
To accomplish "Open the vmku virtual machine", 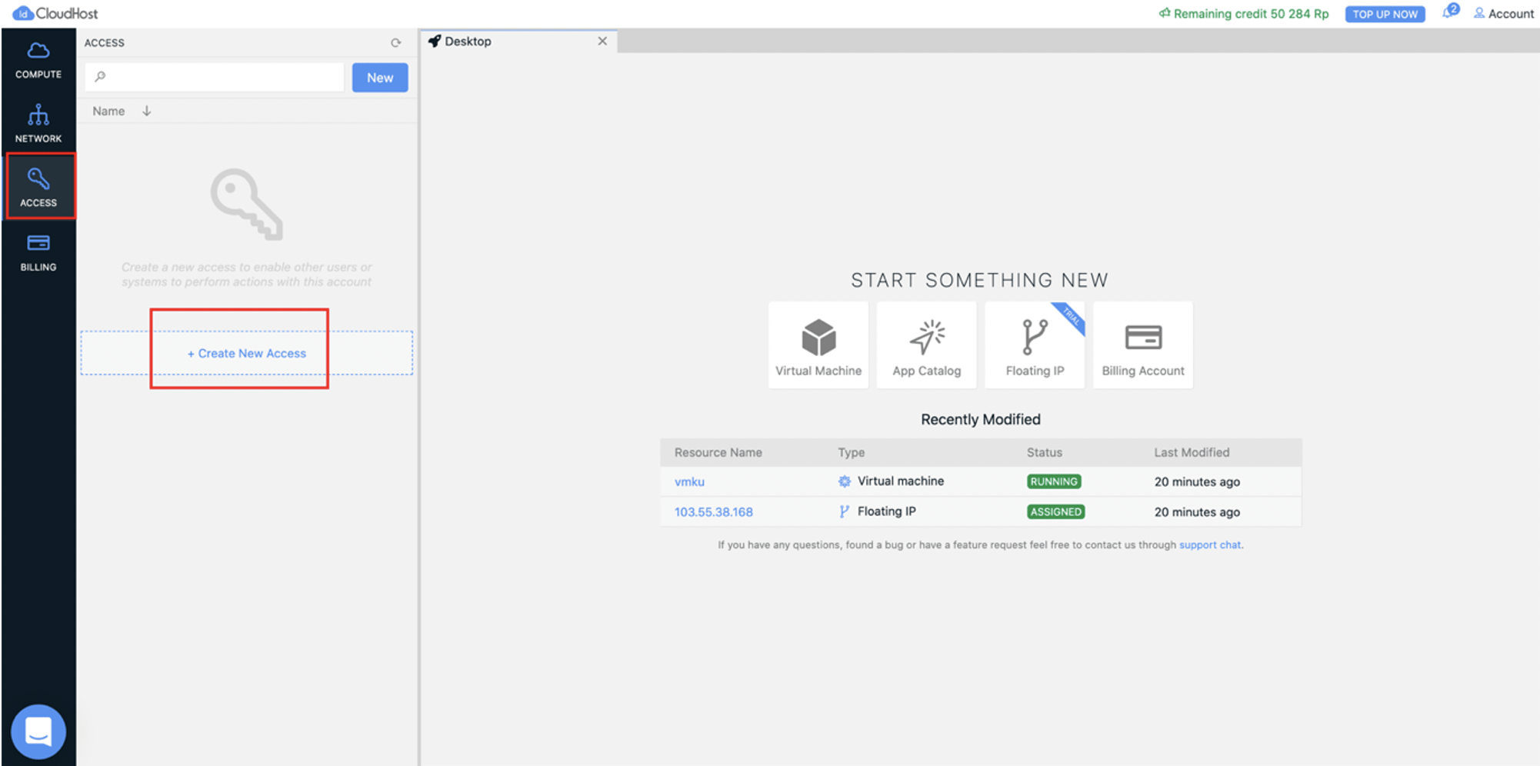I will (688, 481).
